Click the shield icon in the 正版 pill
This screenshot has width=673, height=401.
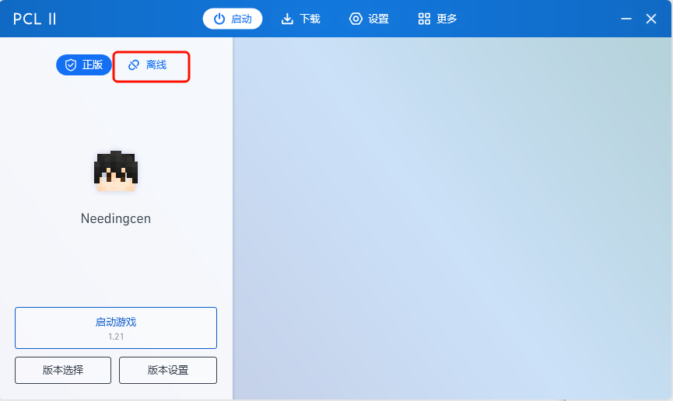pos(71,65)
